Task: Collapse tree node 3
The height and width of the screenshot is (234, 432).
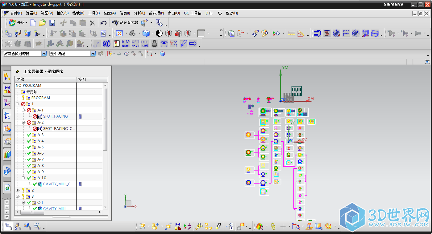Action: tap(18, 196)
